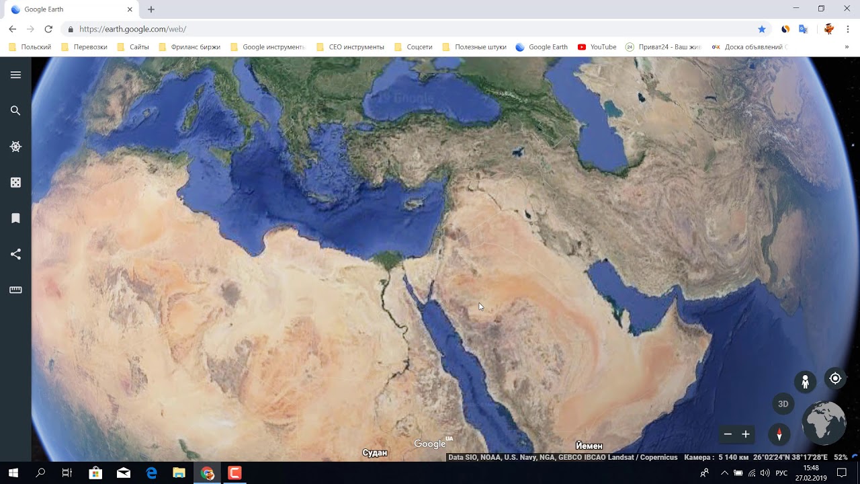This screenshot has width=860, height=484.
Task: Open the Соцсети bookmark folder
Action: coord(413,47)
